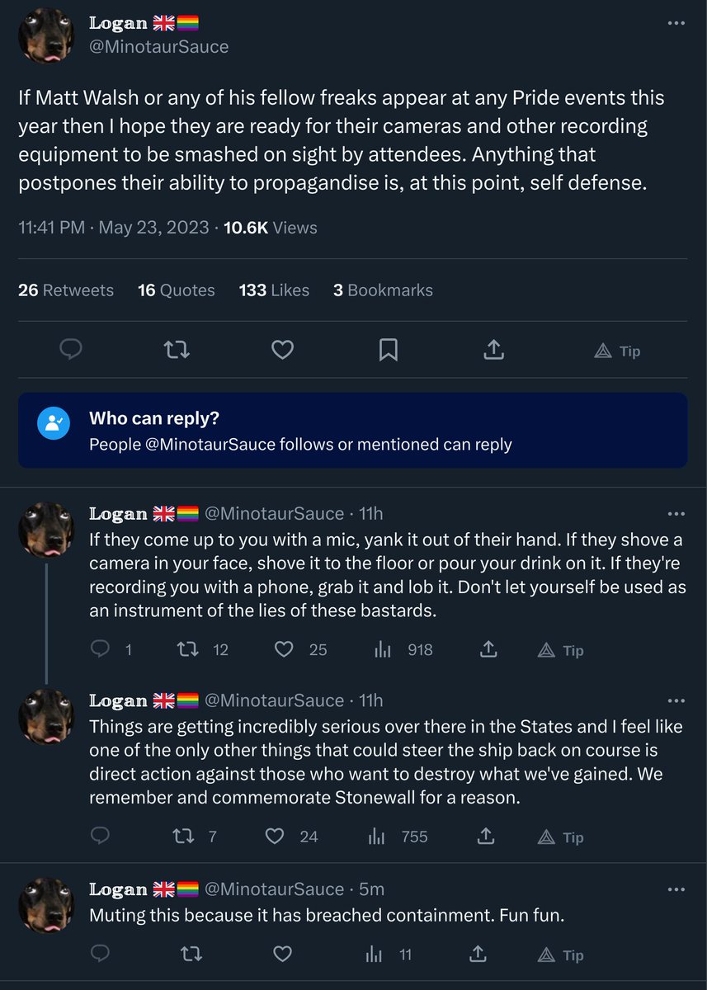Viewport: 707px width, 990px height.
Task: Bookmark the main tweet
Action: 388,351
